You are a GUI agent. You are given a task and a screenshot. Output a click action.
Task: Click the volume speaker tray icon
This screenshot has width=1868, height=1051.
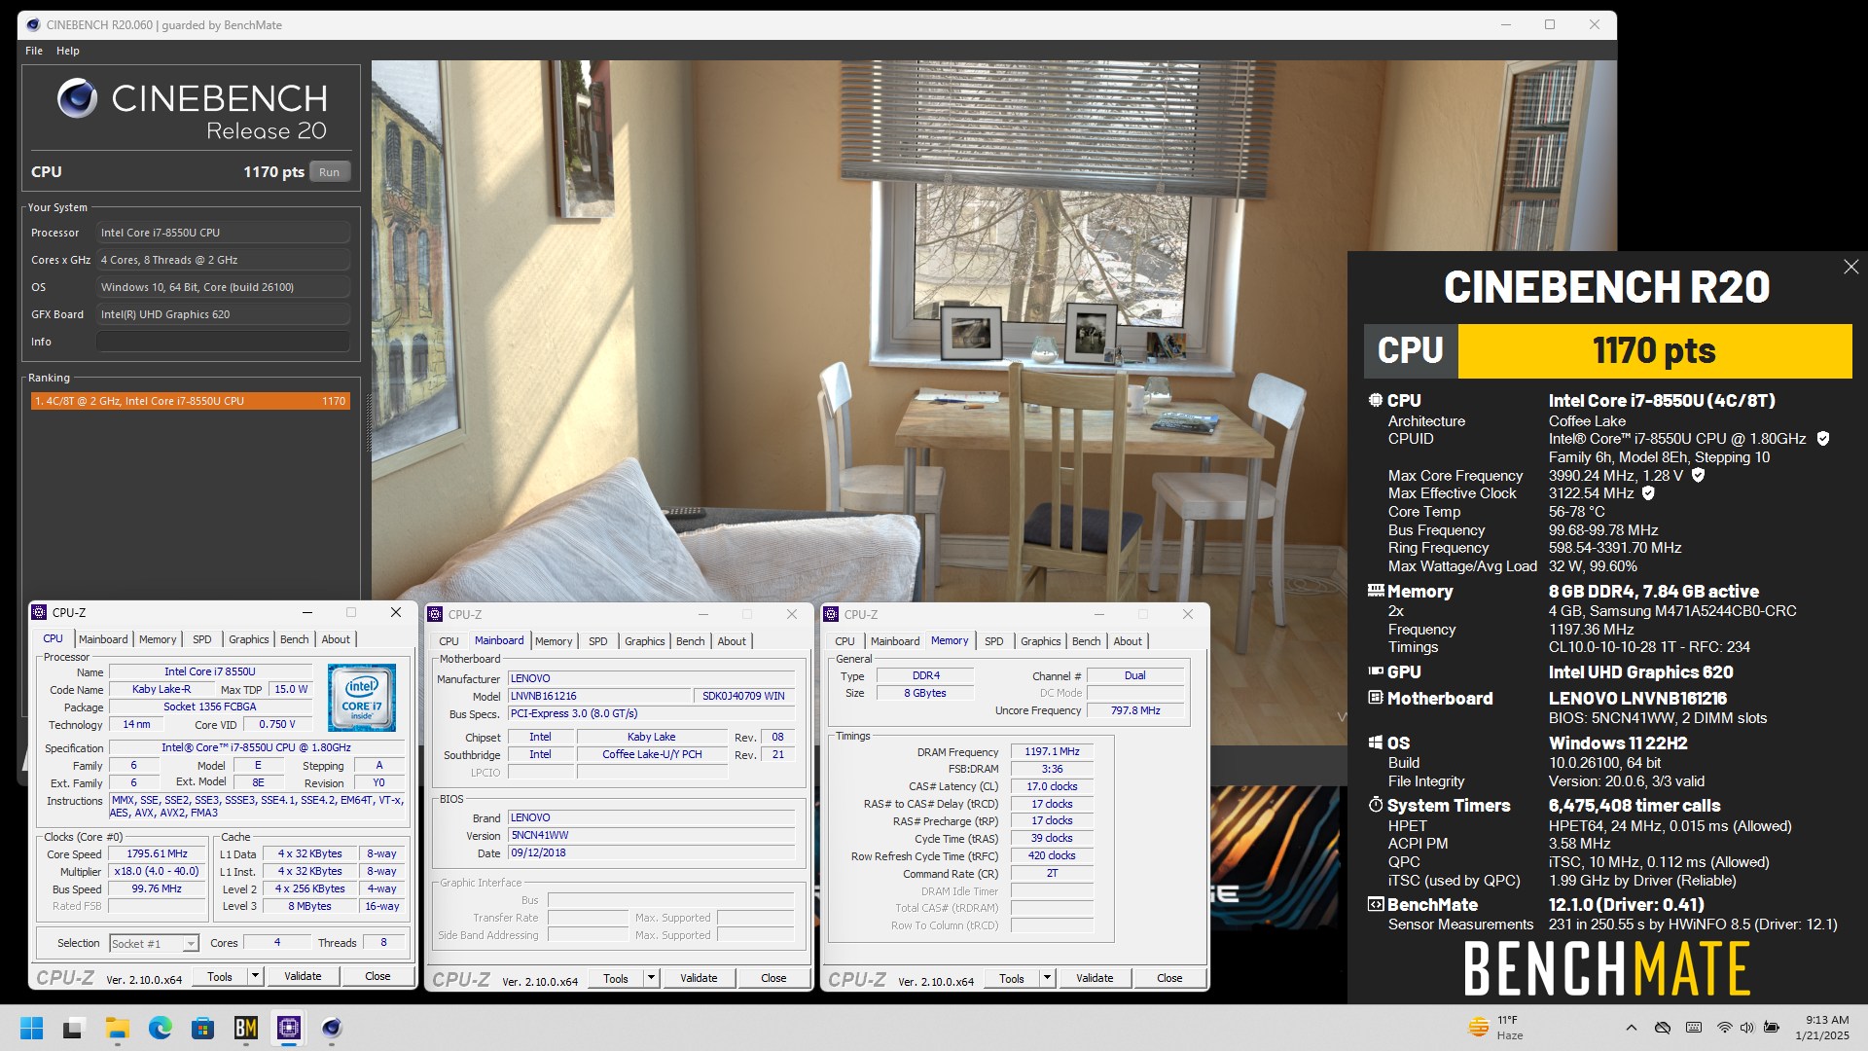1747,1028
